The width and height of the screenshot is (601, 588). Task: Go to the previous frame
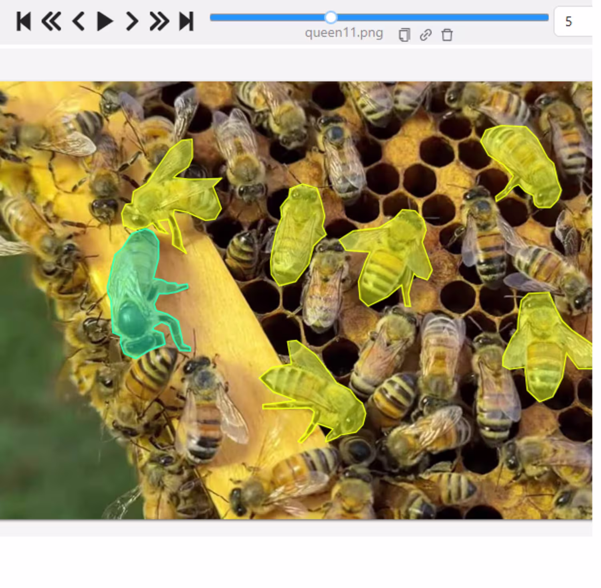click(78, 21)
